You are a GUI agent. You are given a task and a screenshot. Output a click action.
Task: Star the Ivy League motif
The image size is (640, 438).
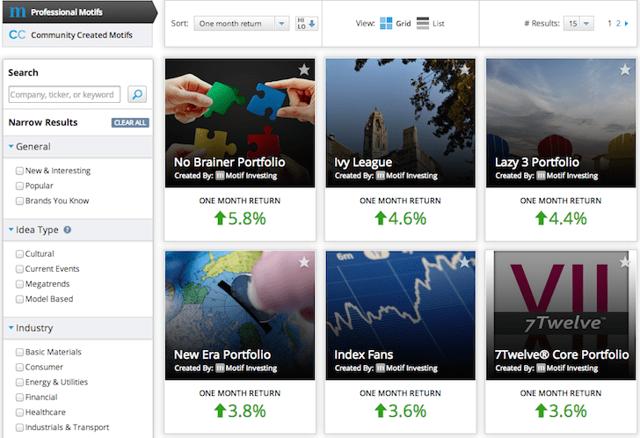pyautogui.click(x=464, y=69)
